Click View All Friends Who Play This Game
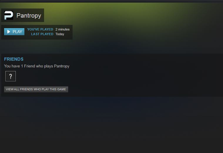Image resolution: width=223 pixels, height=153 pixels. point(36,89)
